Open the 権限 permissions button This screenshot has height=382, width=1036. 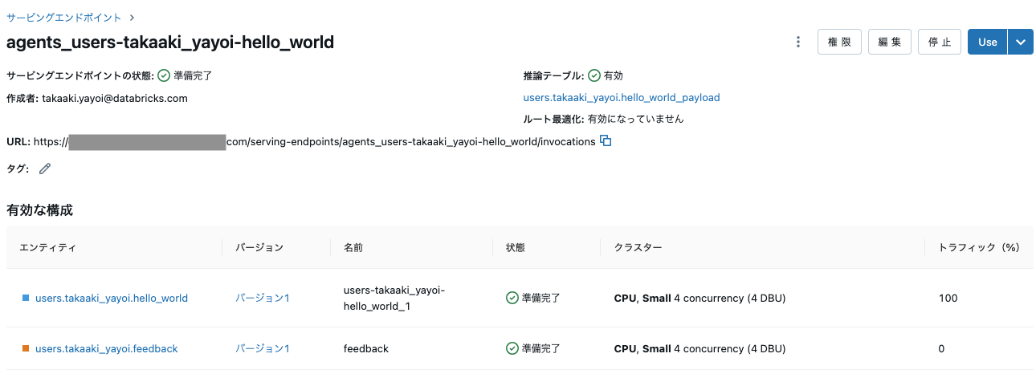pyautogui.click(x=839, y=42)
